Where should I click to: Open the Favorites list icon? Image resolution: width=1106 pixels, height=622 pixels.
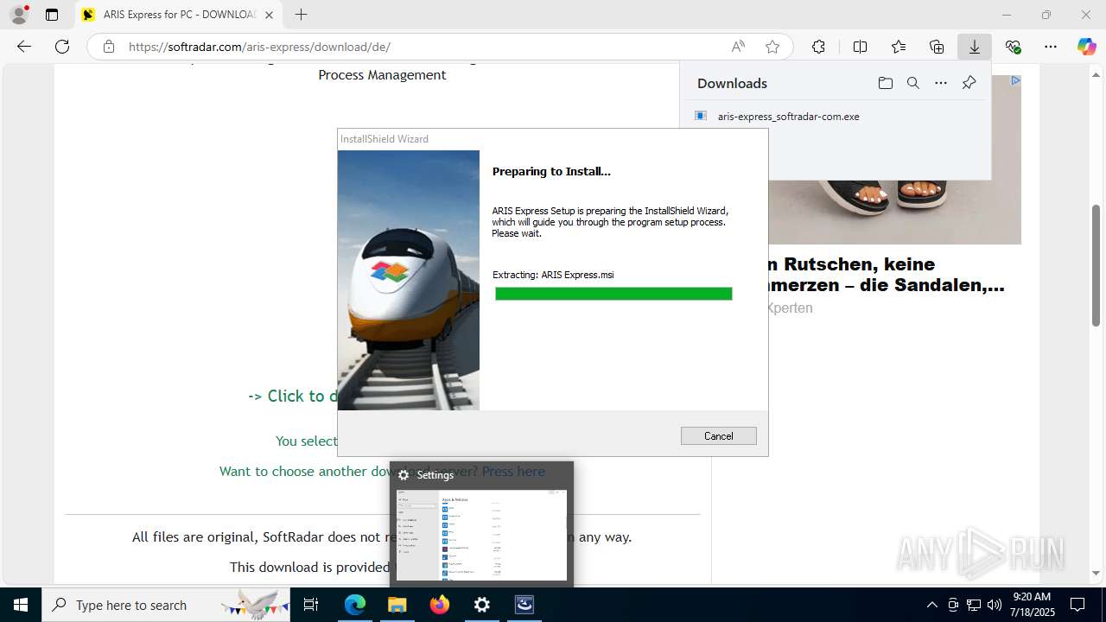(899, 47)
